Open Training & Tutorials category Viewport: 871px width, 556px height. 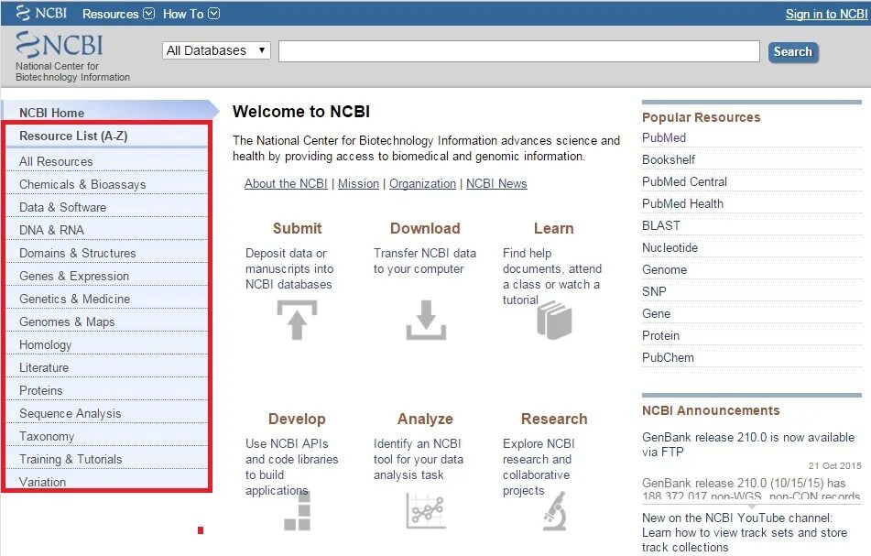pos(71,459)
